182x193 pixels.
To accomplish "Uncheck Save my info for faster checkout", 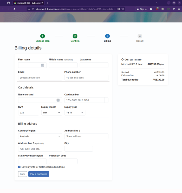I will [19, 167].
